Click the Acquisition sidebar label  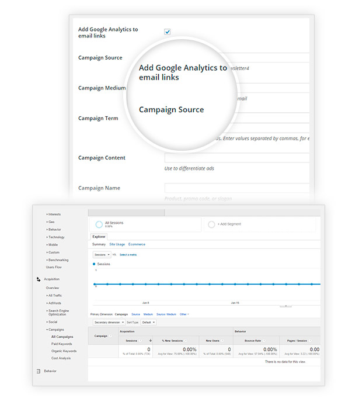pos(52,279)
